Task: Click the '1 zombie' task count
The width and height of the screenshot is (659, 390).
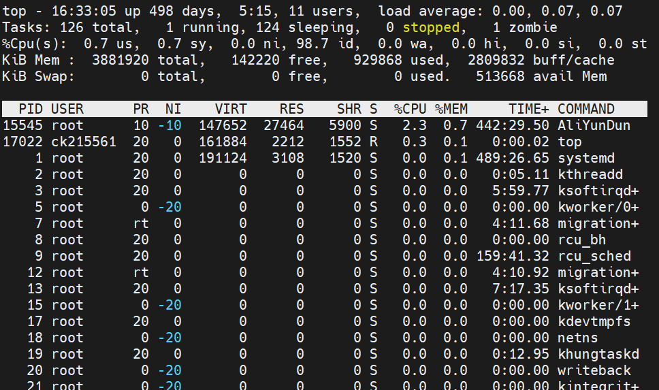Action: (x=524, y=27)
